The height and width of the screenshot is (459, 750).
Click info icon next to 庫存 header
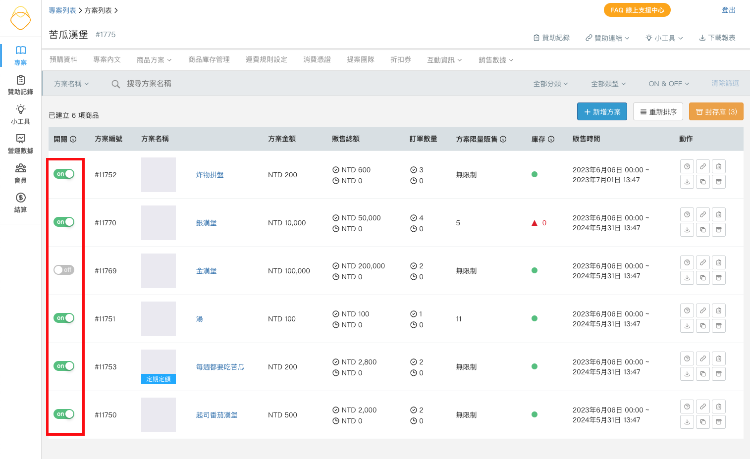click(x=551, y=139)
